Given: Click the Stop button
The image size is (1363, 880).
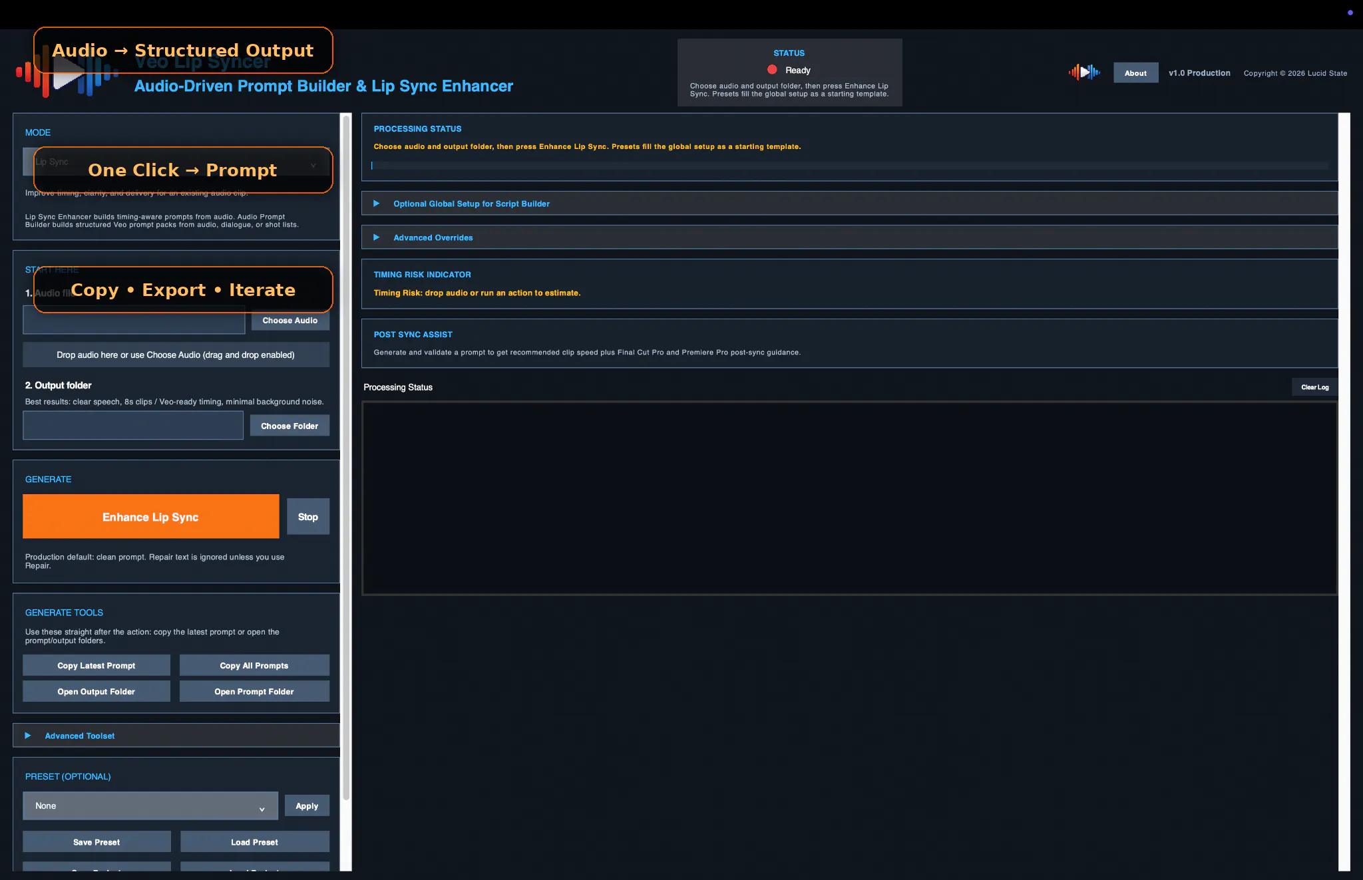Looking at the screenshot, I should point(308,517).
